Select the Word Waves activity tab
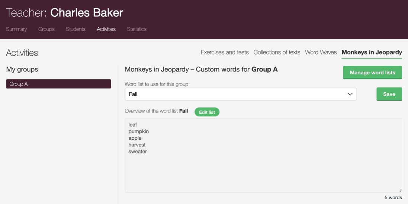Screen dimensions: 408x204 tap(321, 52)
